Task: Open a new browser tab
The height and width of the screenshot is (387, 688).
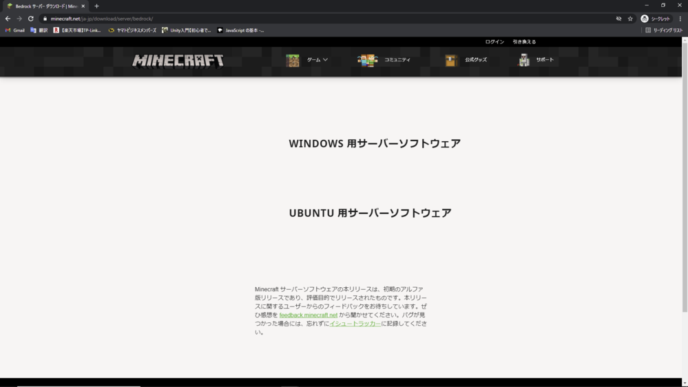Action: [96, 6]
